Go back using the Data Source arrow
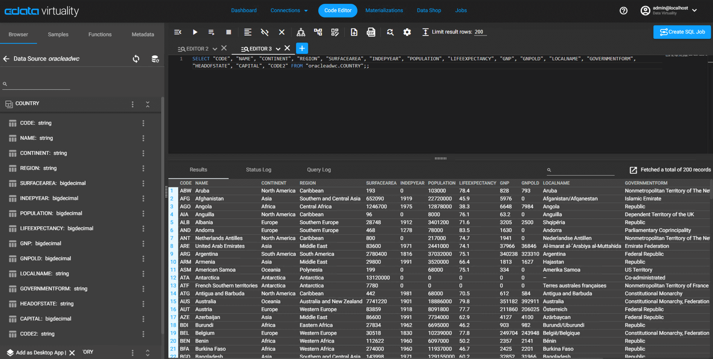Viewport: 713px width, 359px height. click(x=6, y=59)
